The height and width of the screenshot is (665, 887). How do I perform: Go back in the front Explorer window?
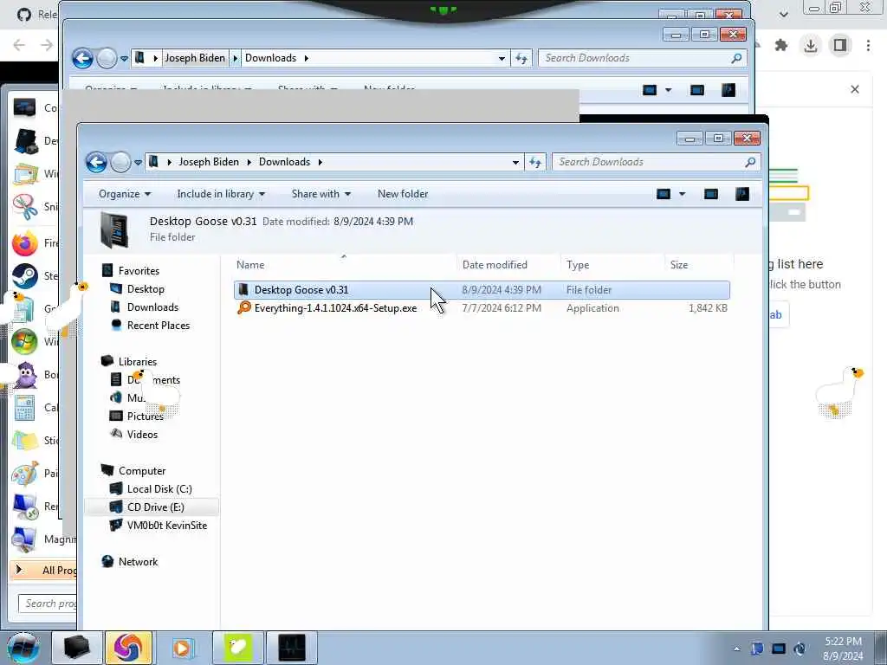coord(96,162)
